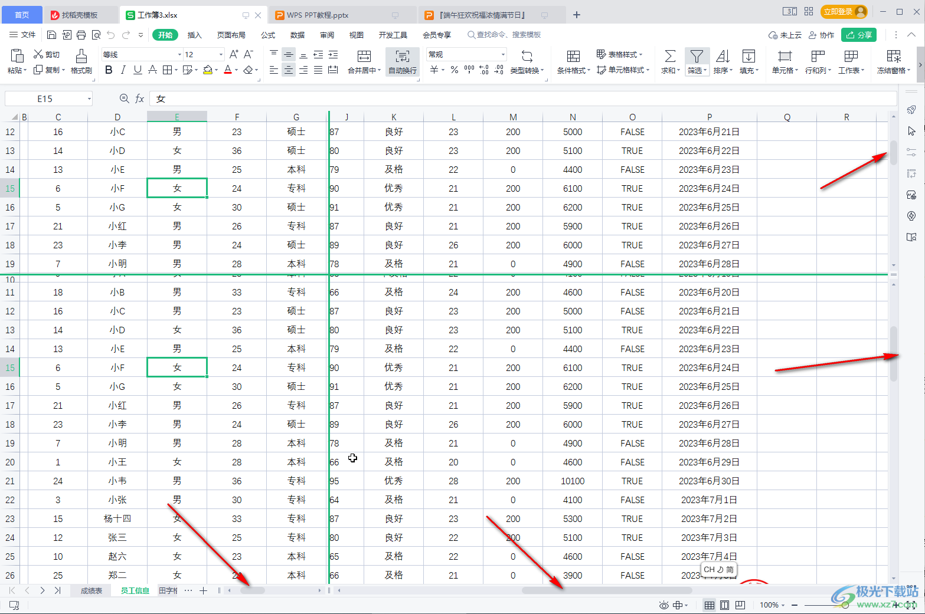Toggle Bold formatting
Viewport: 925px width, 614px height.
[109, 70]
